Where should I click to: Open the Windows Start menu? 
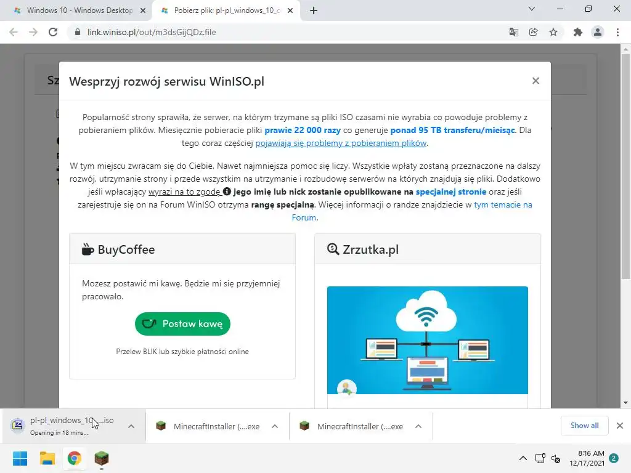20,458
